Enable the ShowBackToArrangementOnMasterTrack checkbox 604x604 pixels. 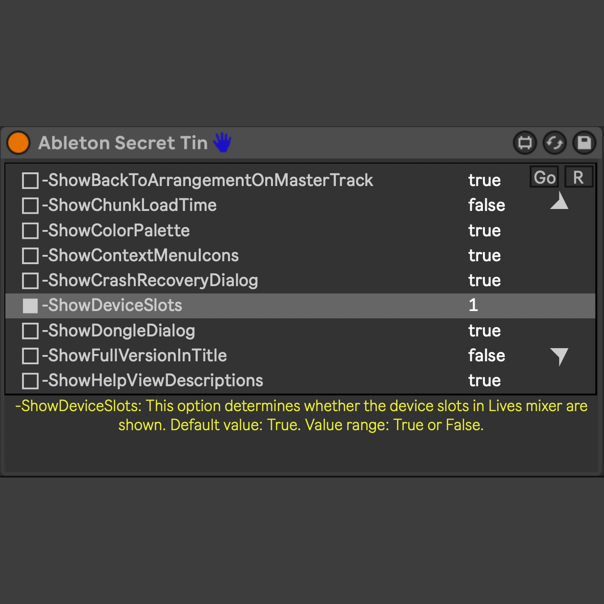(x=30, y=181)
